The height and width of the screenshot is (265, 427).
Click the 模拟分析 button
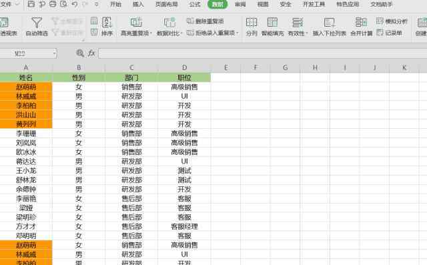[392, 21]
